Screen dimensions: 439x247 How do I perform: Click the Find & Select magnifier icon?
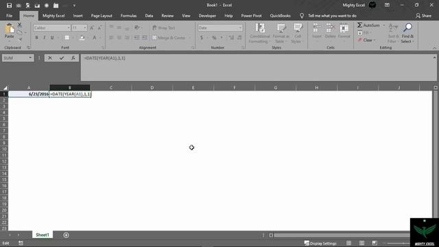407,27
